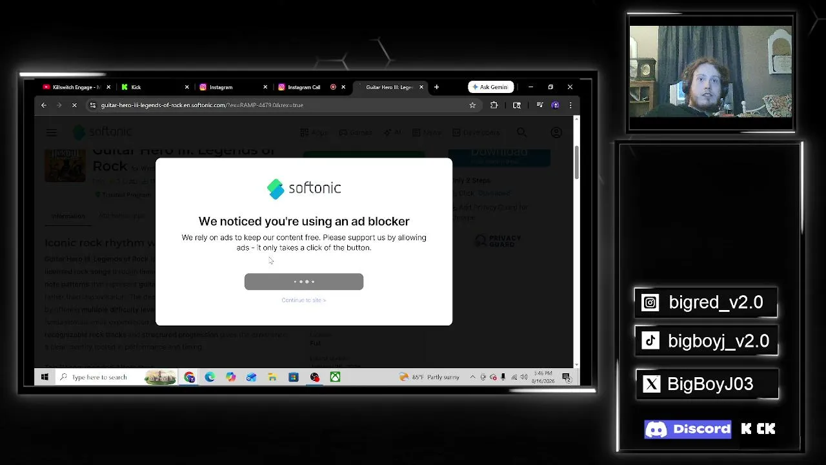Open a new browser tab
826x465 pixels.
coord(436,87)
